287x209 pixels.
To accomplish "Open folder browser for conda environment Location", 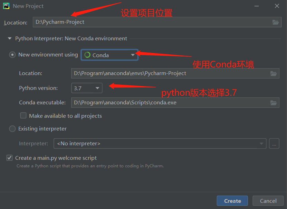I will tap(274, 73).
